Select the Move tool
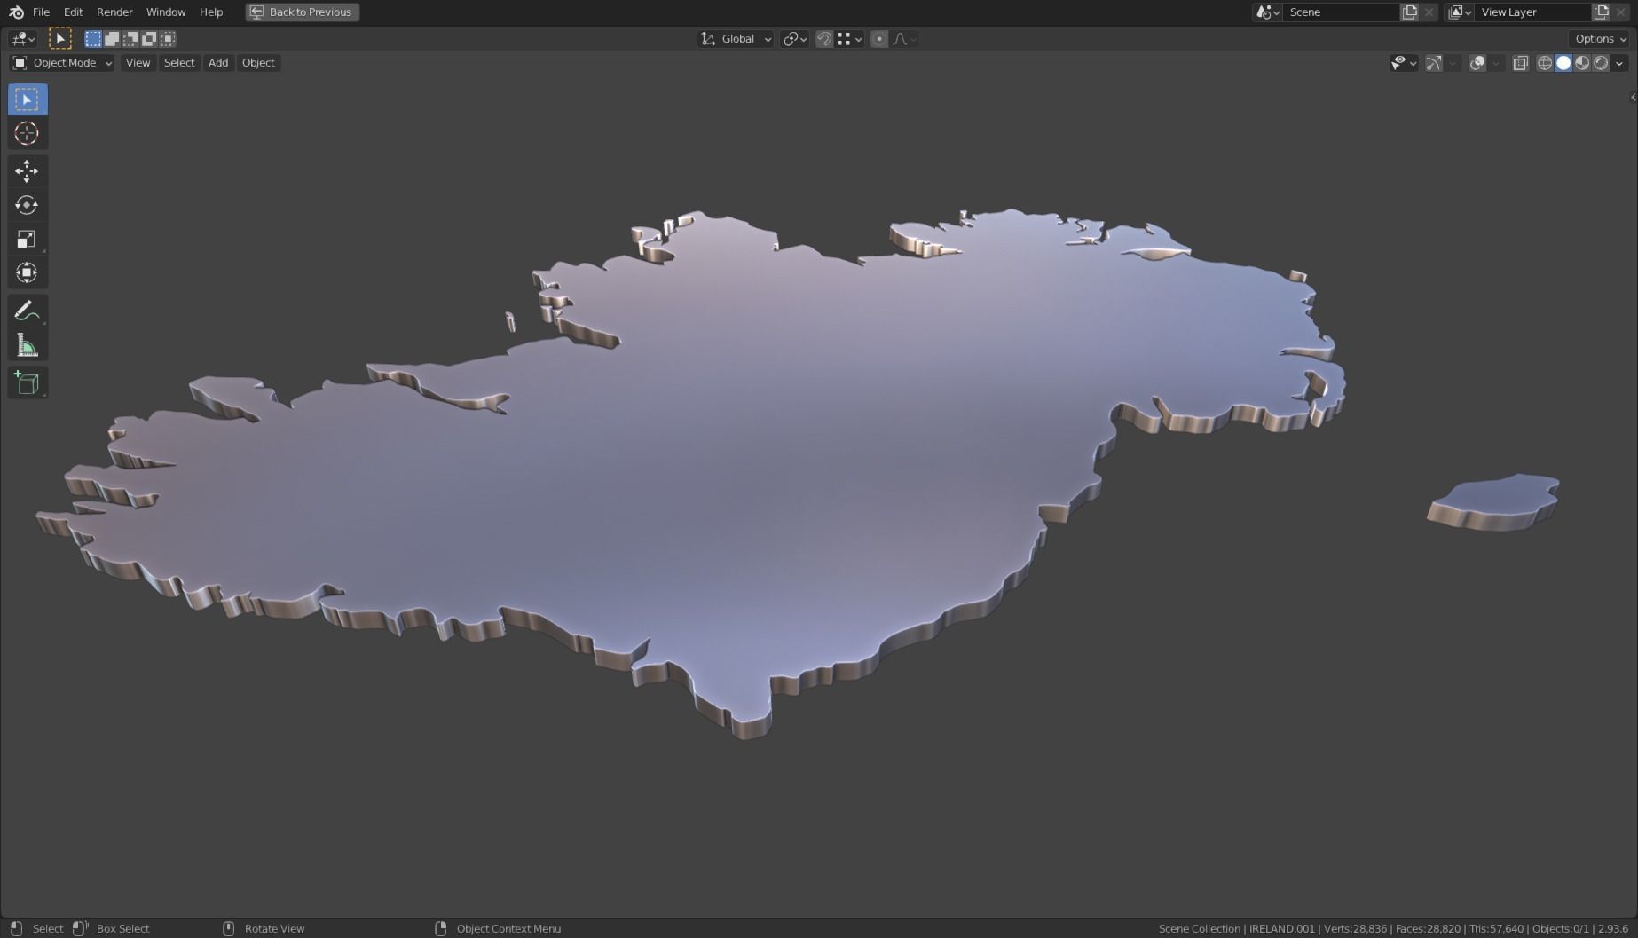 [x=28, y=170]
